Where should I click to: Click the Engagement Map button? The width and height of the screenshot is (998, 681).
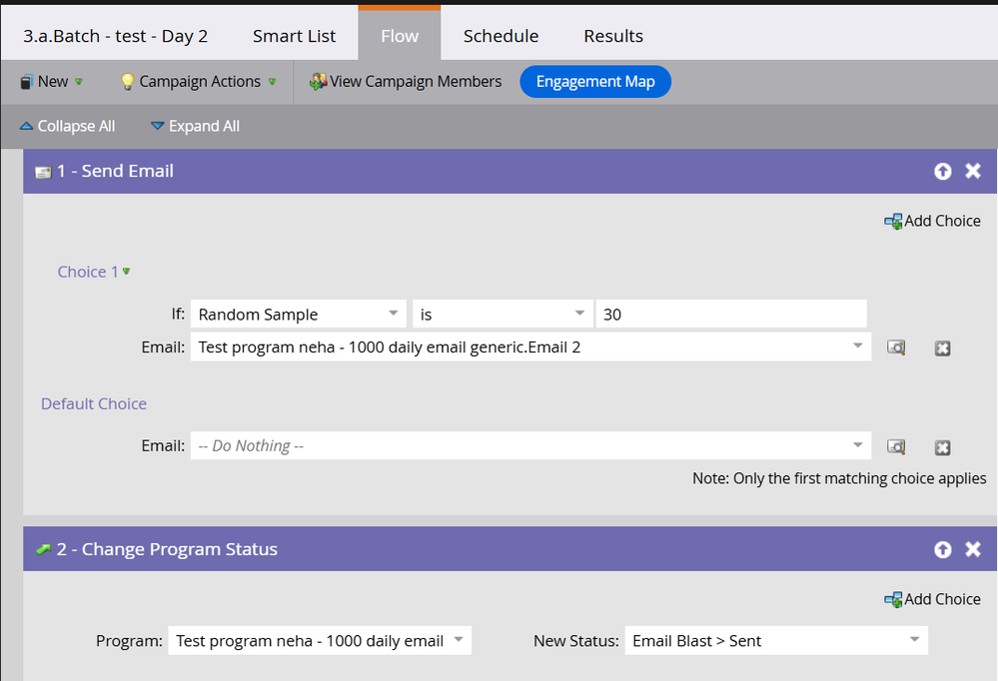pos(595,82)
